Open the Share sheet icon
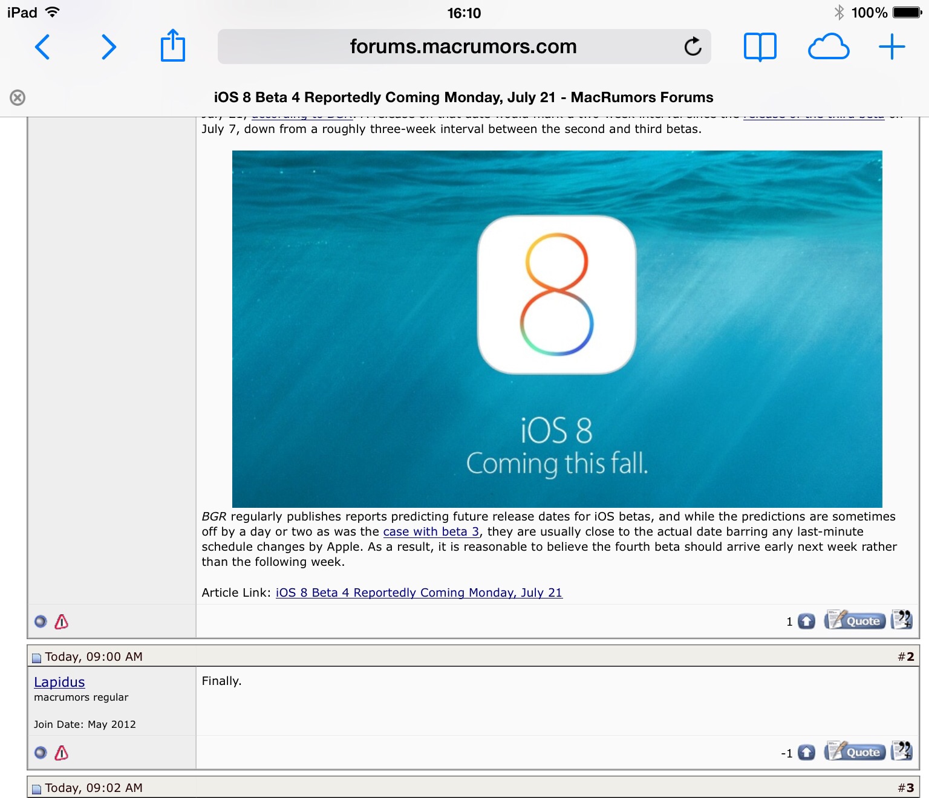Image resolution: width=929 pixels, height=798 pixels. [x=172, y=45]
